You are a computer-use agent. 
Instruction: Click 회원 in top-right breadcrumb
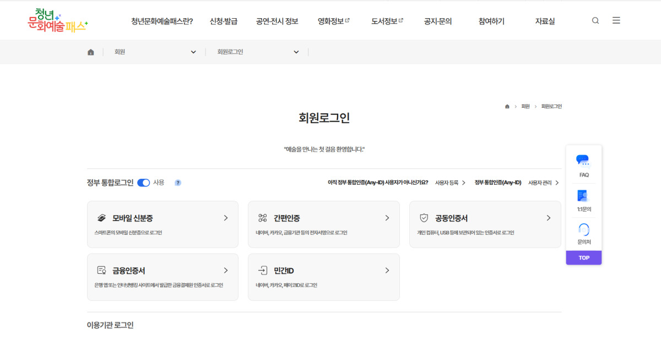525,107
